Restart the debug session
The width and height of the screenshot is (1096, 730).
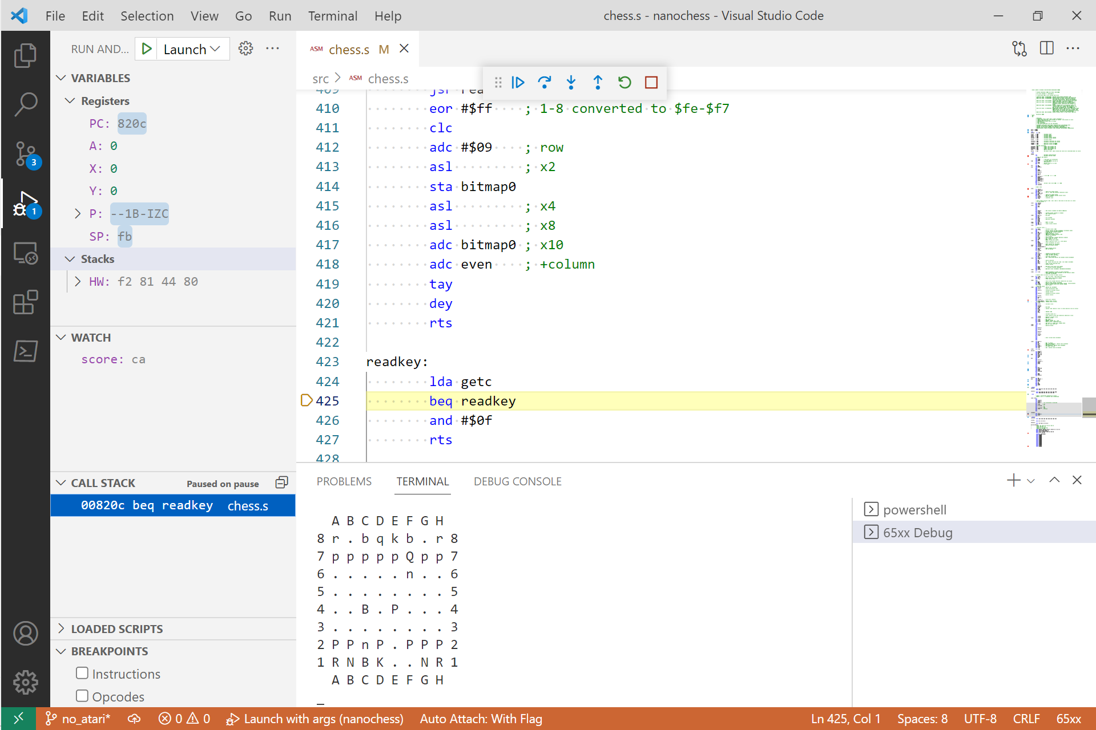[x=624, y=83]
